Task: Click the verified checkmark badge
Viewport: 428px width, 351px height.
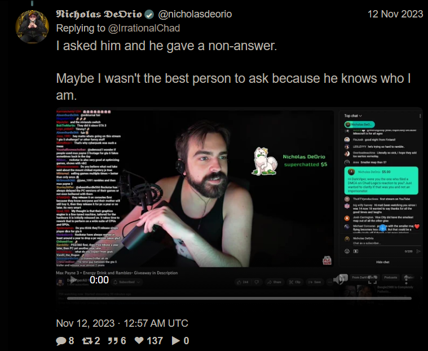Action: coord(149,14)
